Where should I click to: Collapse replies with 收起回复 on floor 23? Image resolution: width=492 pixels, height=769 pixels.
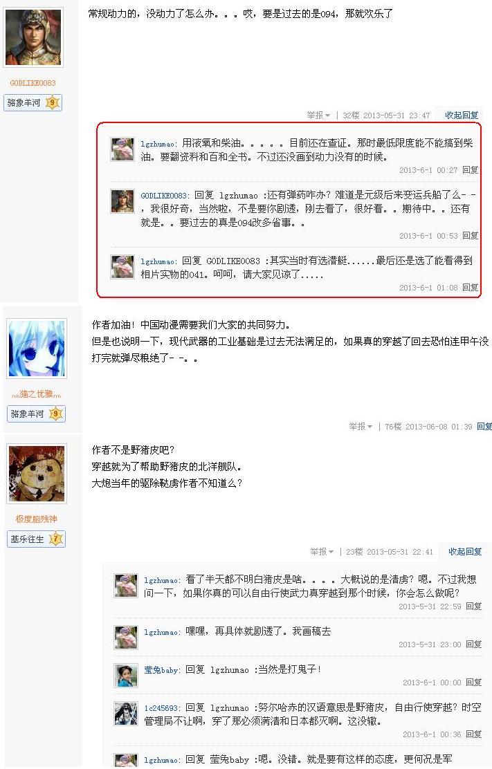(x=464, y=552)
